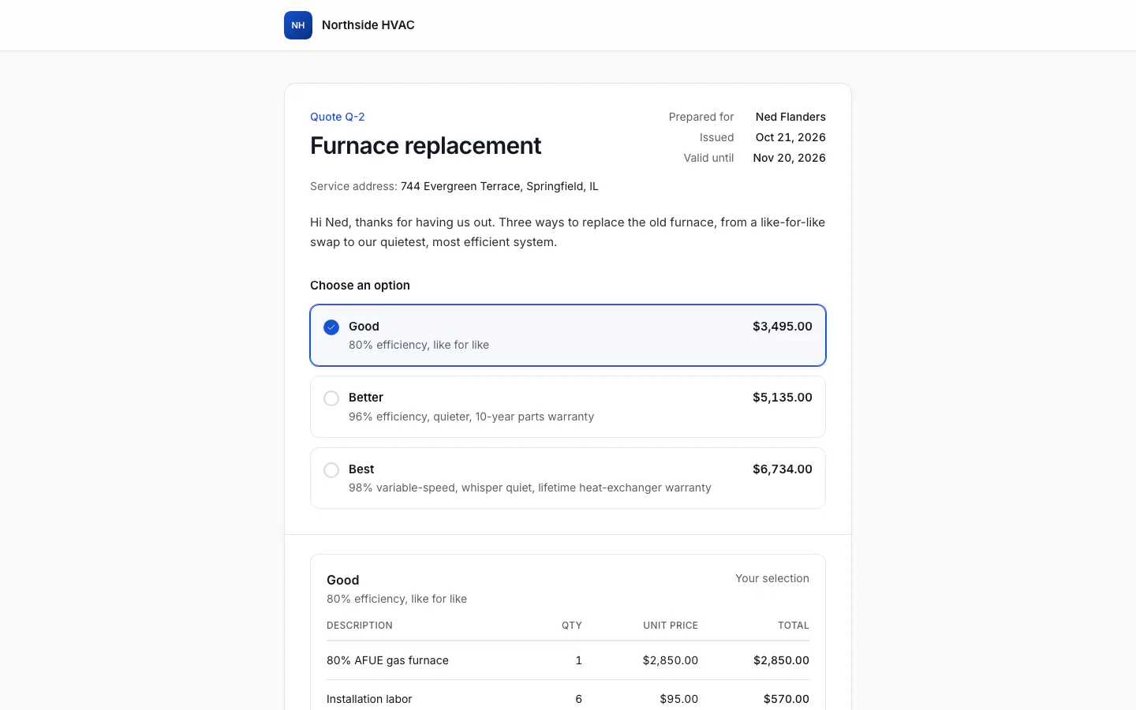Click the Quote Q-2 label
1136x710 pixels.
338,117
